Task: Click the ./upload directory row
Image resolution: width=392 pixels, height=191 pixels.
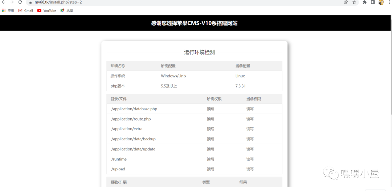Action: click(194, 169)
